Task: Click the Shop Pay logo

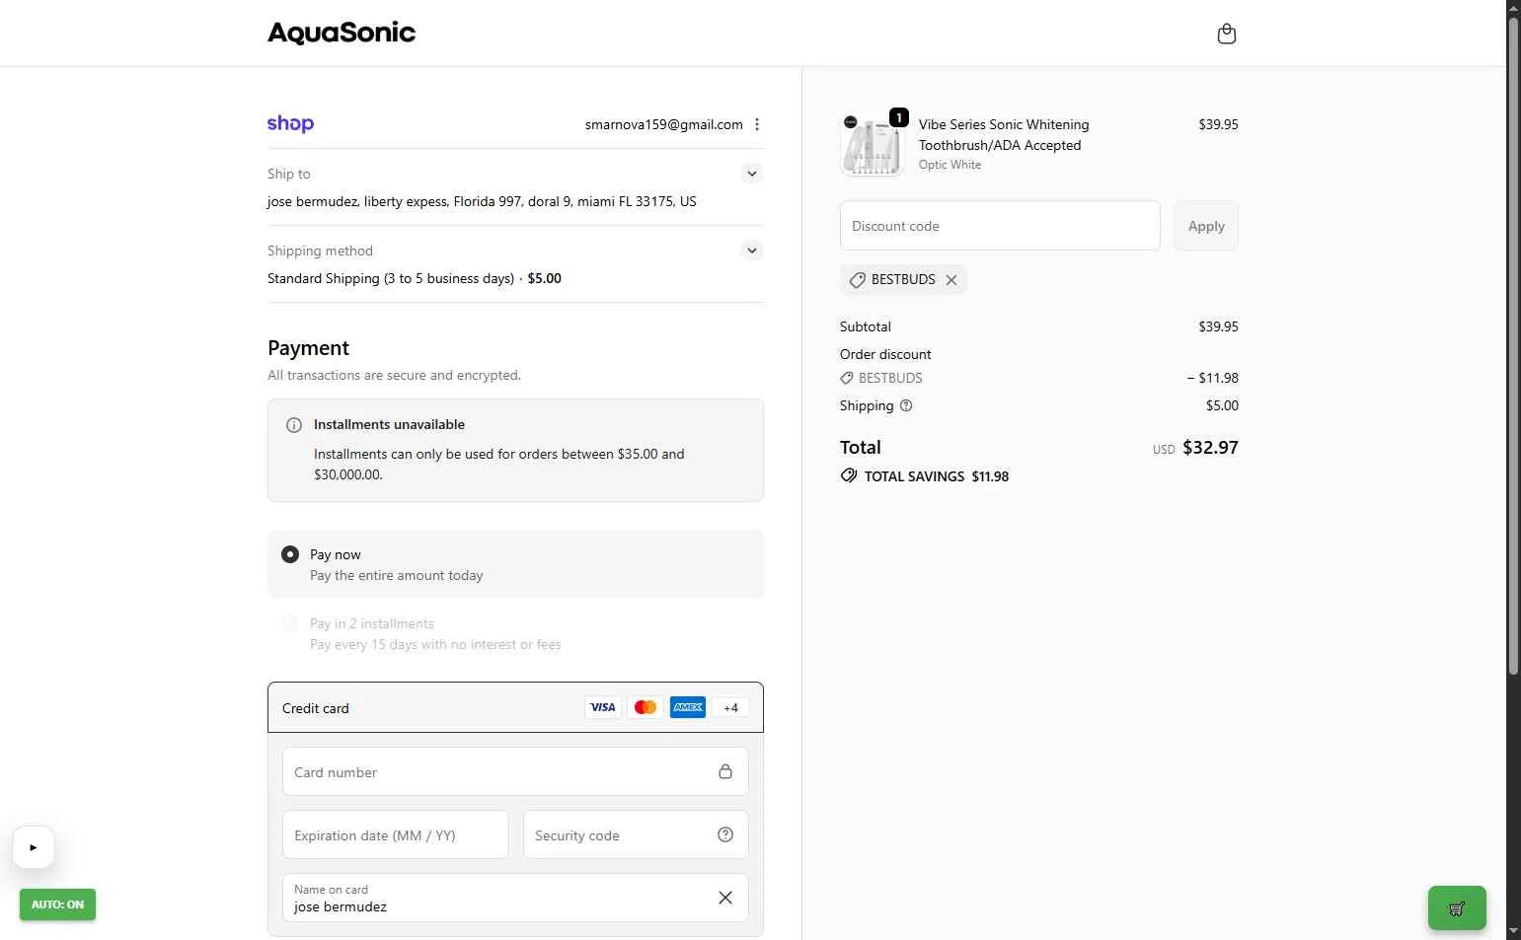Action: click(x=290, y=123)
